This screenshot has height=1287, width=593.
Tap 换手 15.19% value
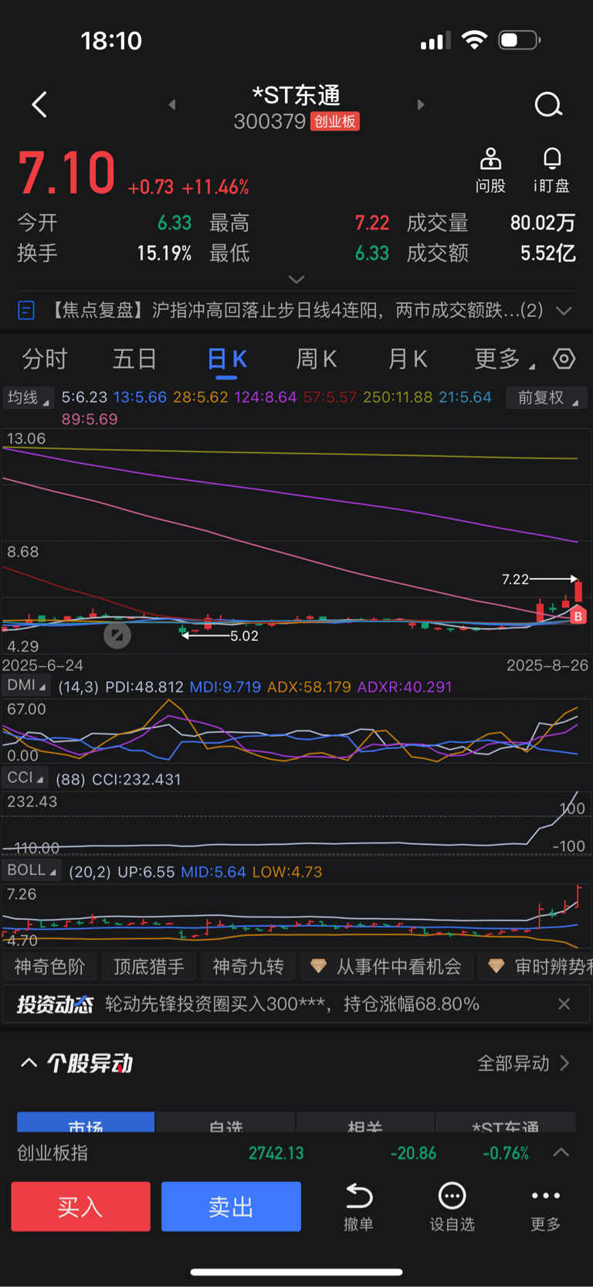click(x=164, y=254)
